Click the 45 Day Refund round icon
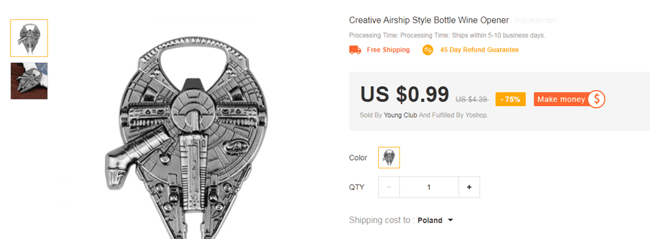This screenshot has width=650, height=239. tap(428, 50)
